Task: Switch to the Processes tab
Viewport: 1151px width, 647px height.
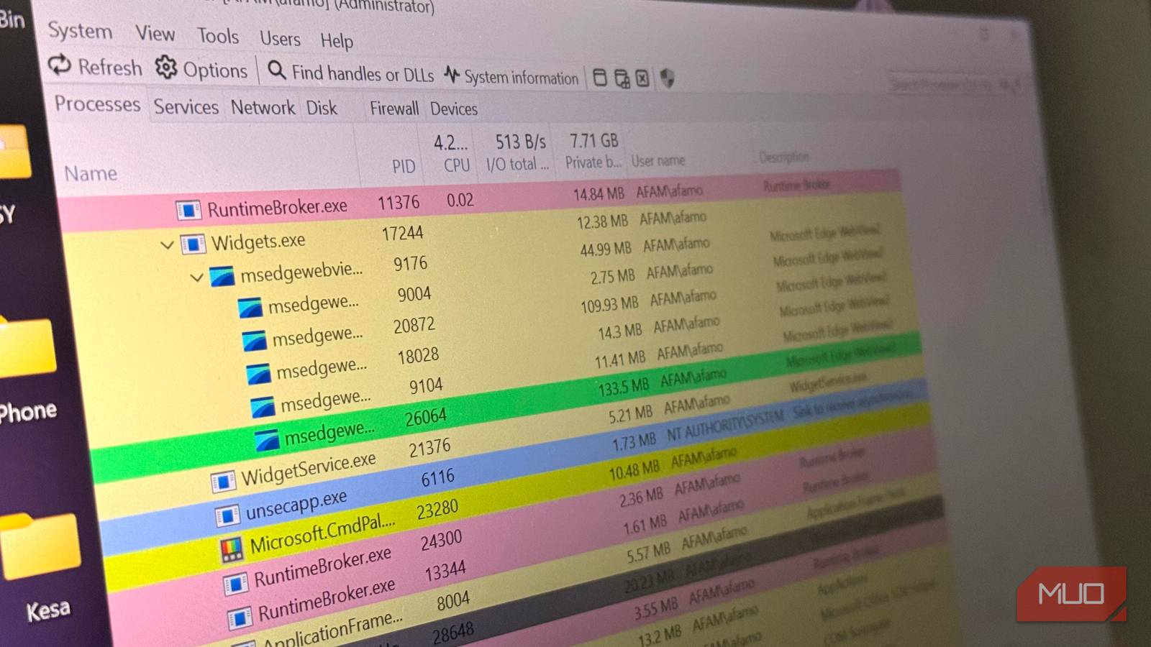Action: [98, 104]
